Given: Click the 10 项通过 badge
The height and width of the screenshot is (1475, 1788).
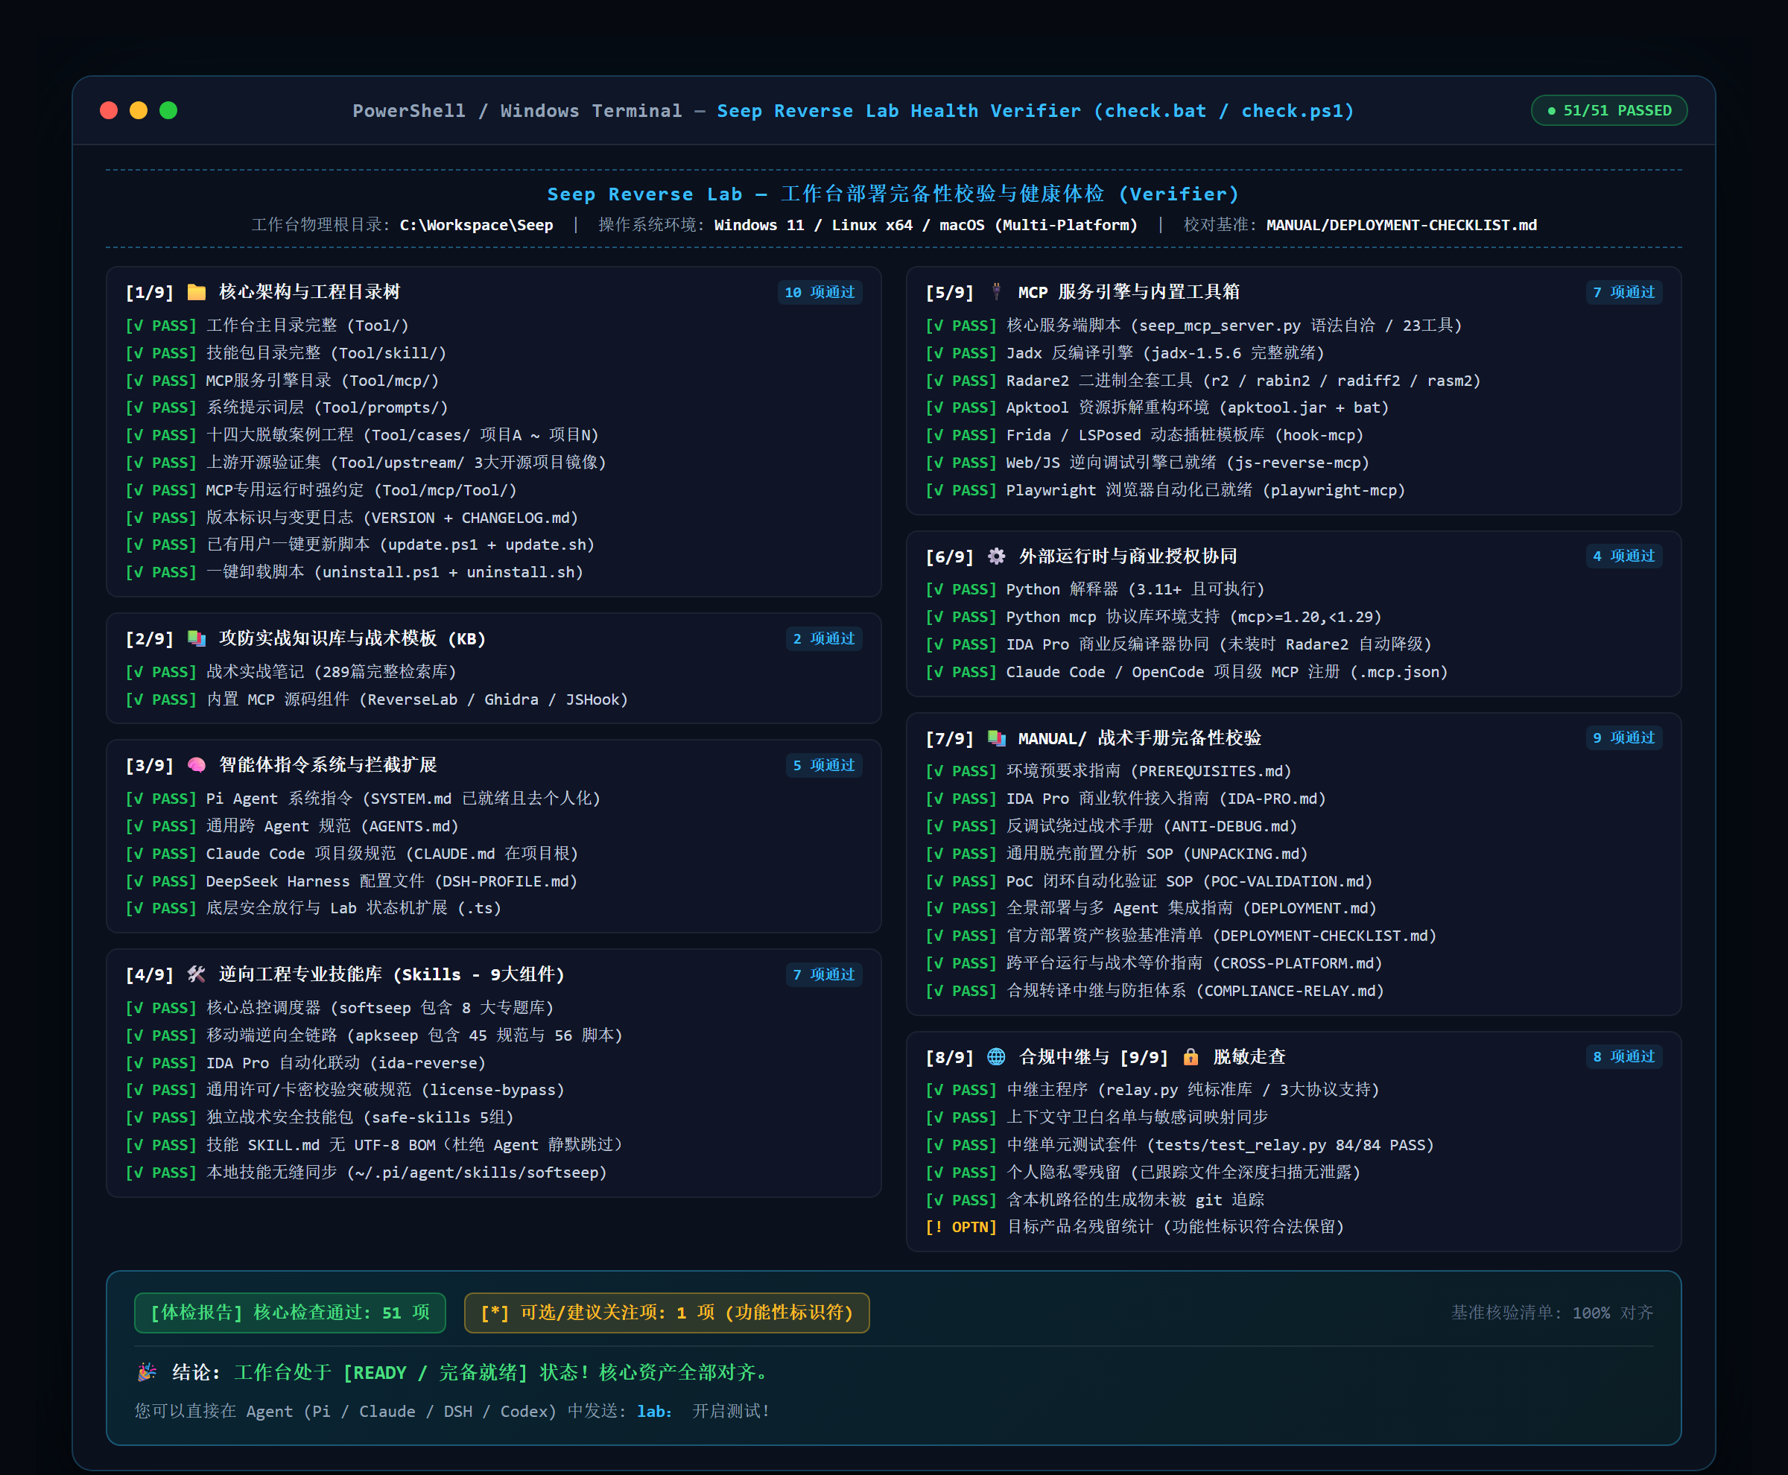Looking at the screenshot, I should pos(819,292).
